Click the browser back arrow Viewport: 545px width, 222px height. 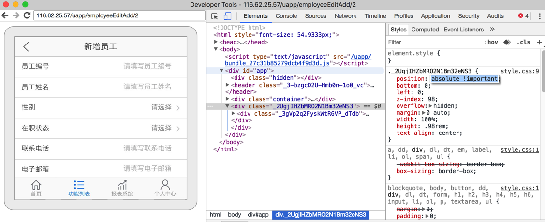pos(5,15)
